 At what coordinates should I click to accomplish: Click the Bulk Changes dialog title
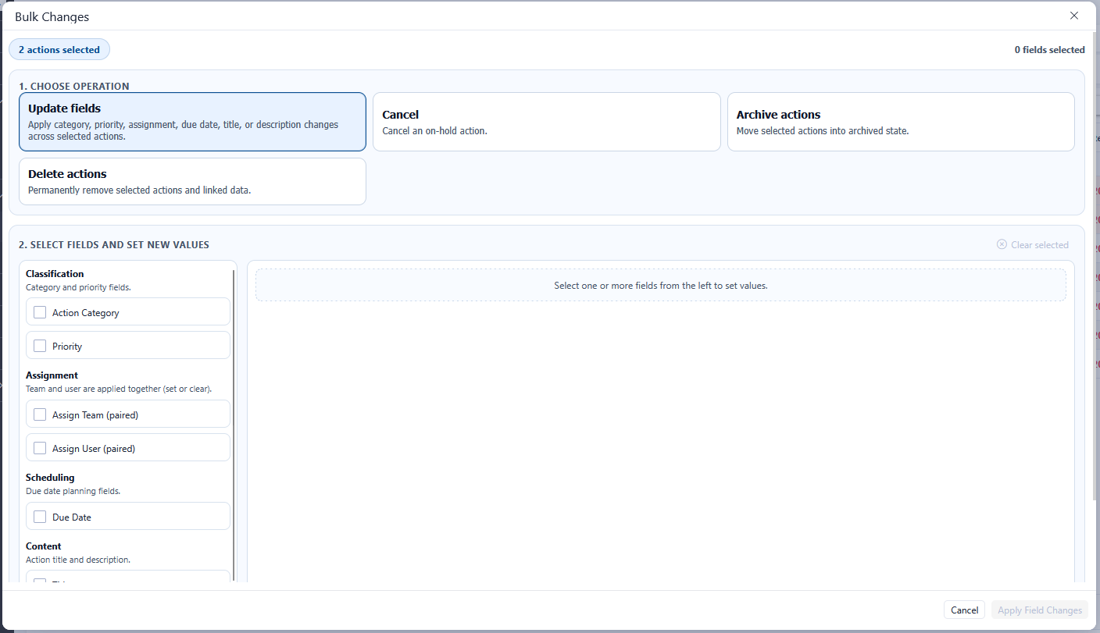[x=52, y=16]
